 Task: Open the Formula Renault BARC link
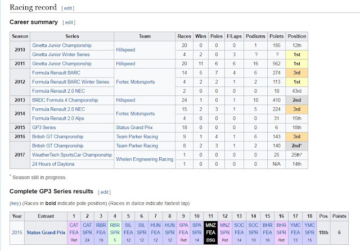(56, 73)
